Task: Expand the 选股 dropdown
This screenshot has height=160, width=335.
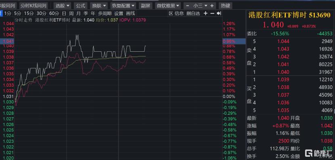Action: pos(63,6)
